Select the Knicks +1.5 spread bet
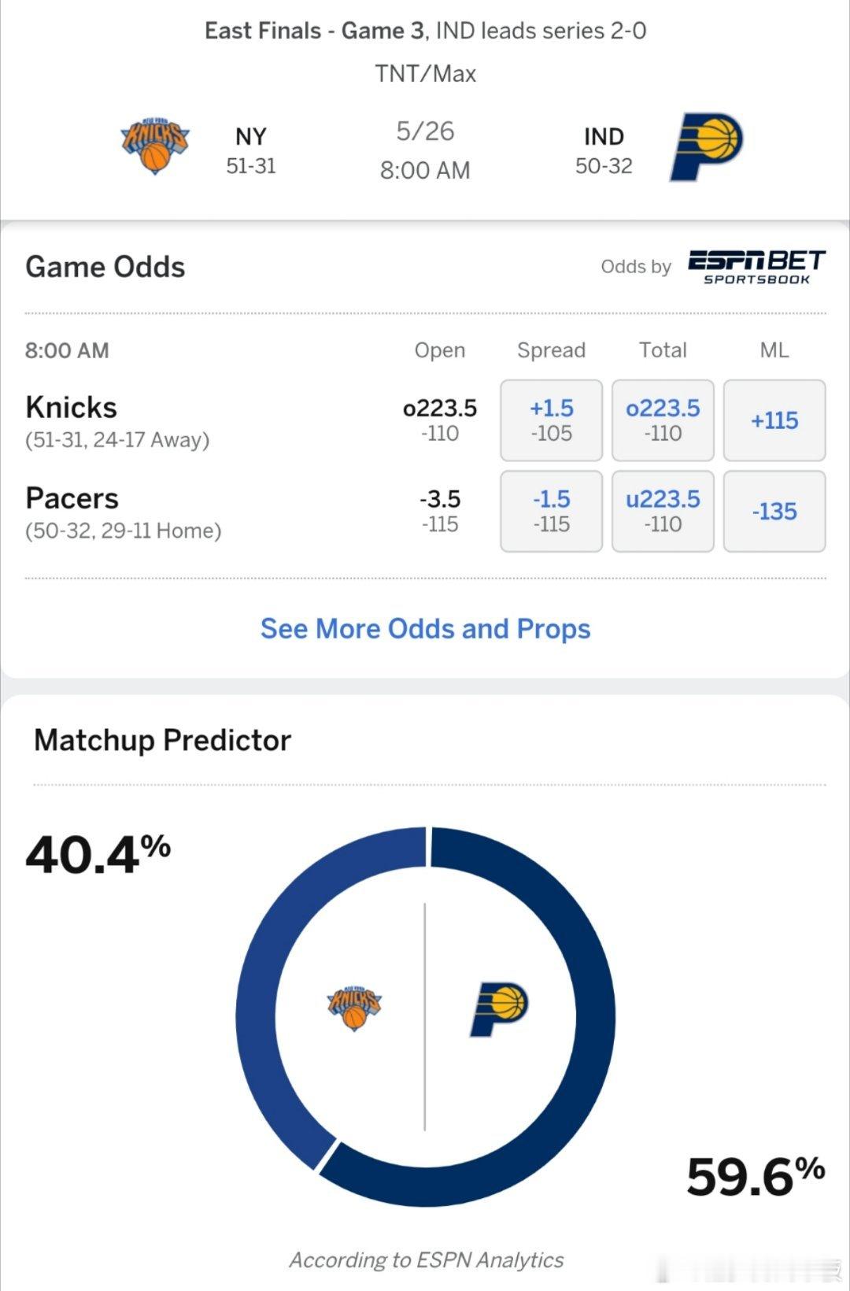Screen dimensions: 850x1291 (551, 420)
